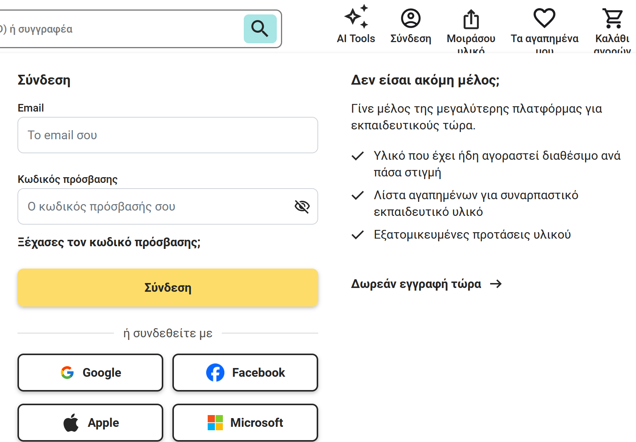Open Τα αγαπημένα μου heart icon
Screen dimensions: 636x442
tap(544, 18)
